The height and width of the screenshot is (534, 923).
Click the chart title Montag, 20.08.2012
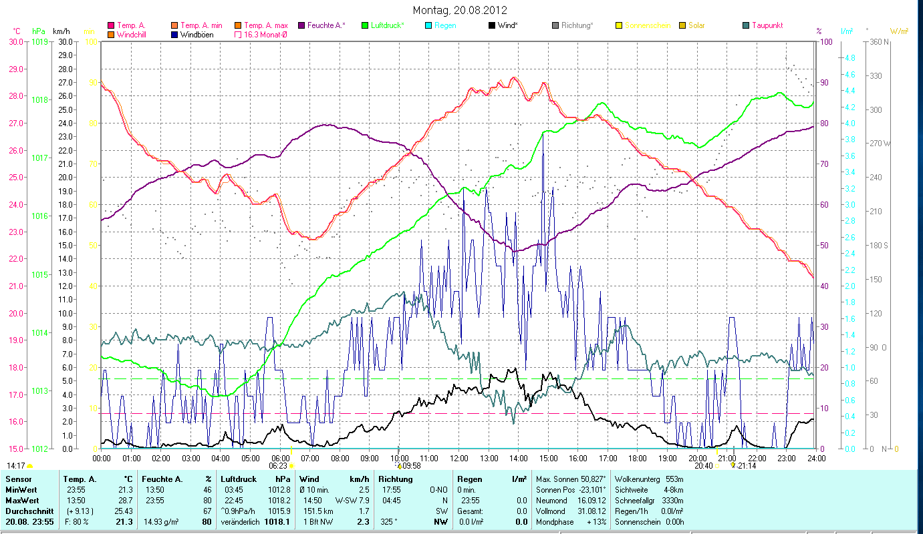click(460, 10)
